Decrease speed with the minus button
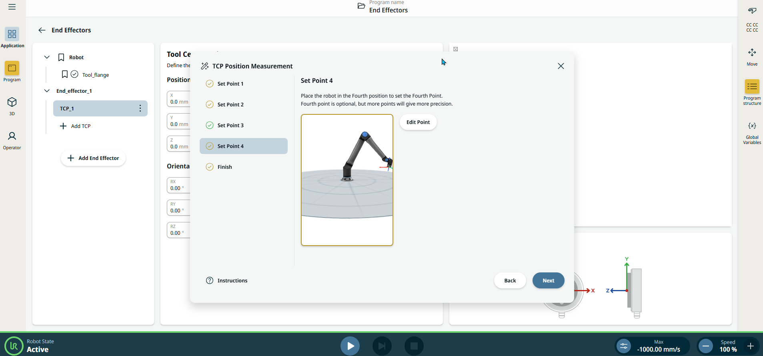763x356 pixels. tap(706, 346)
